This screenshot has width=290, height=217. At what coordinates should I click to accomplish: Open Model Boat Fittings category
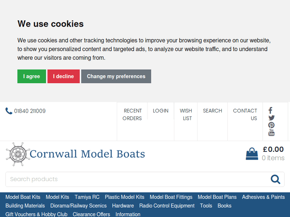point(171,197)
